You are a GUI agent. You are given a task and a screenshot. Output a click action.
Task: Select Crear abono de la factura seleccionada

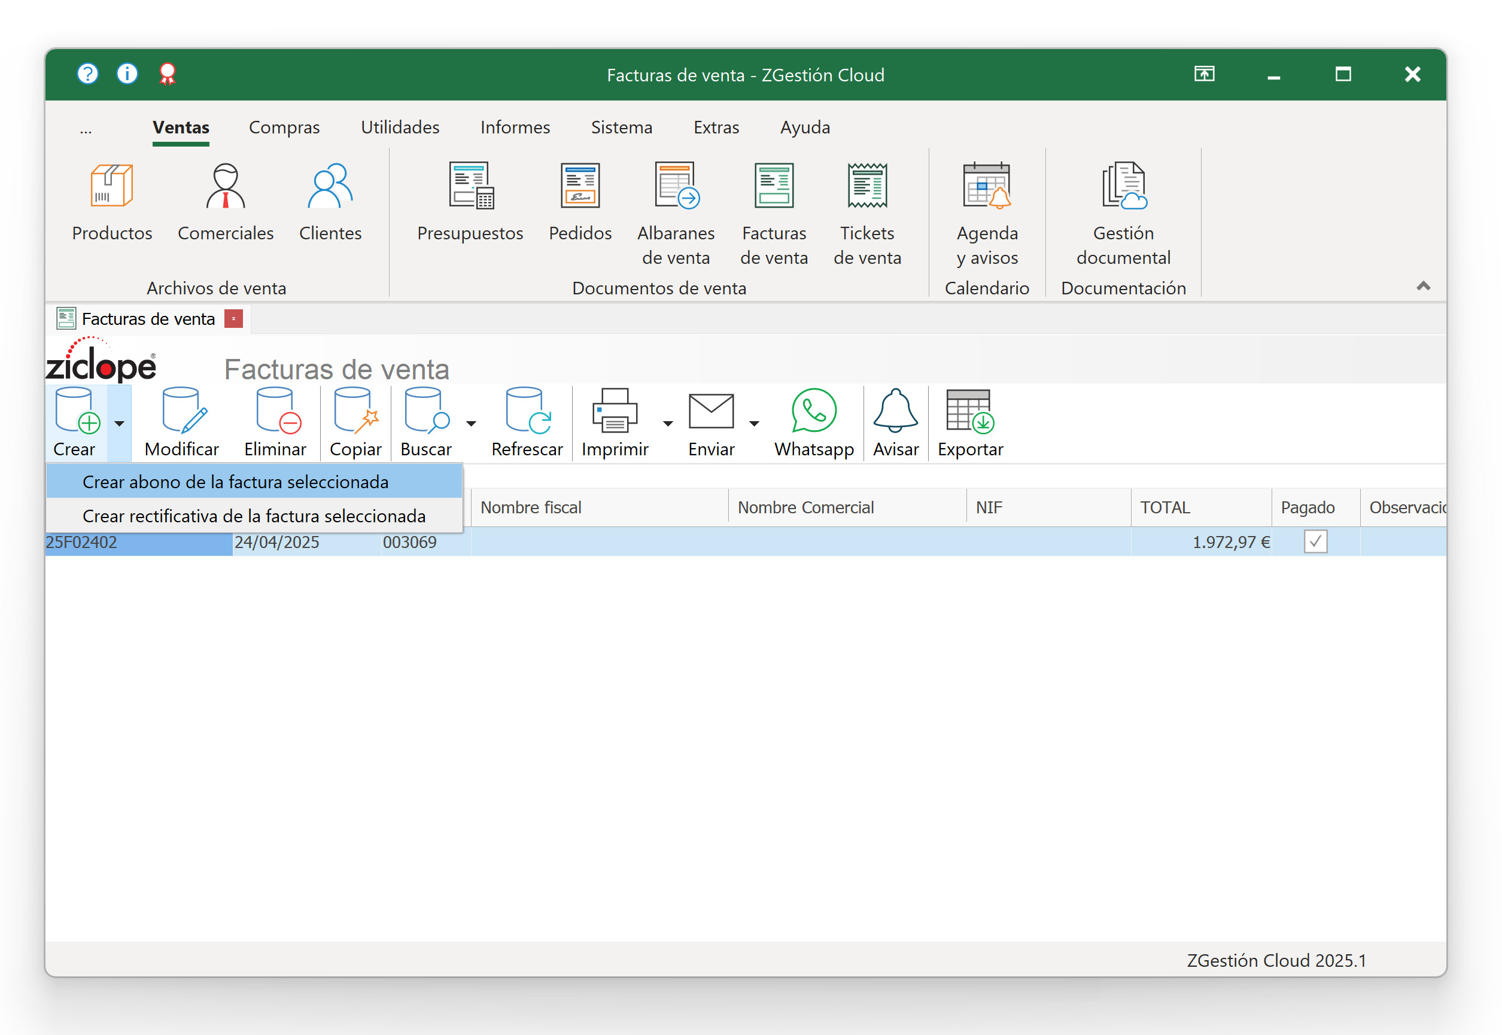pos(254,482)
